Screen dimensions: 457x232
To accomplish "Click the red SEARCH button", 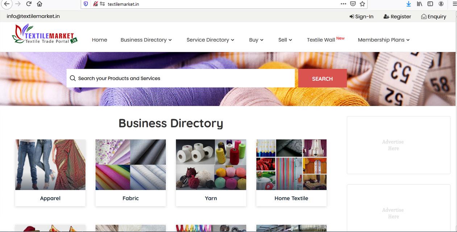I will (322, 78).
